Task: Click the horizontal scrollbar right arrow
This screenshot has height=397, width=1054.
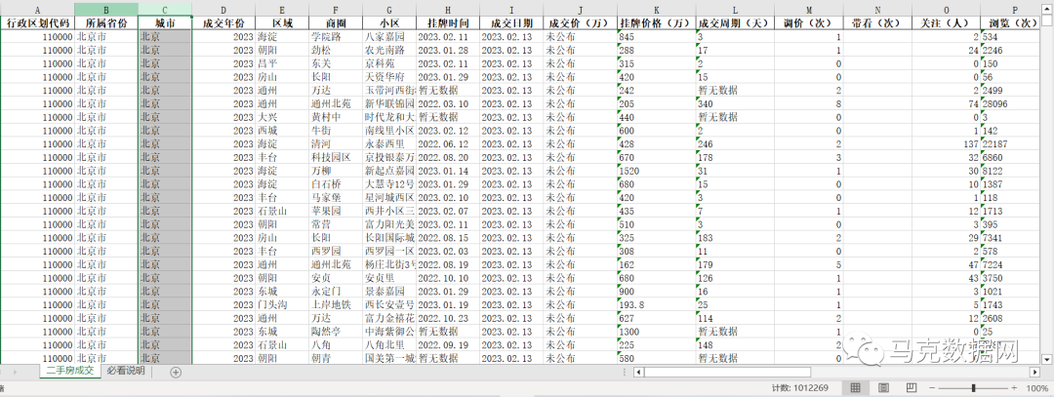Action: [1035, 373]
